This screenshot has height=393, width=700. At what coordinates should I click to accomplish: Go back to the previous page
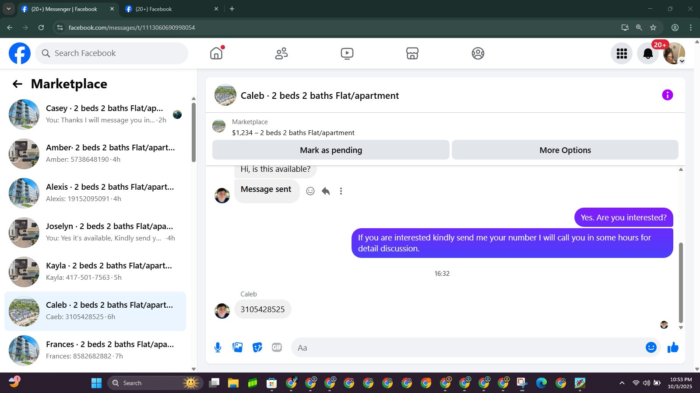pyautogui.click(x=10, y=28)
